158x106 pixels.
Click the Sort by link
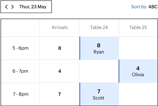click(x=139, y=7)
